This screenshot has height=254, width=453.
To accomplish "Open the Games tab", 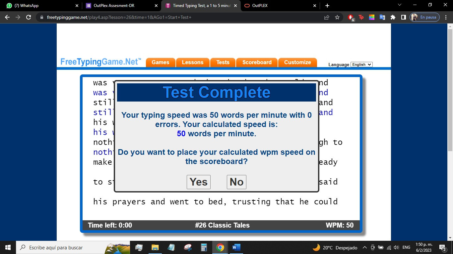I will (161, 62).
